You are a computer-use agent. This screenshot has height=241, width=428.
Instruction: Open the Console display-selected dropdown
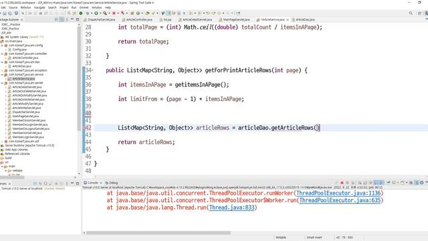coord(398,183)
